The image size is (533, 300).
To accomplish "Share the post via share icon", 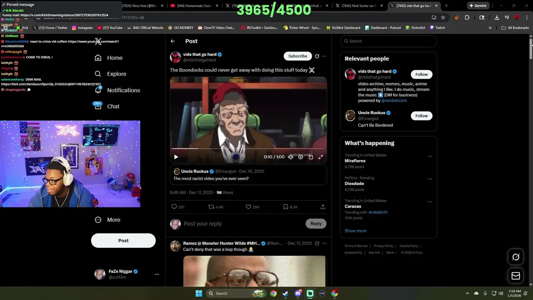I will click(x=323, y=207).
